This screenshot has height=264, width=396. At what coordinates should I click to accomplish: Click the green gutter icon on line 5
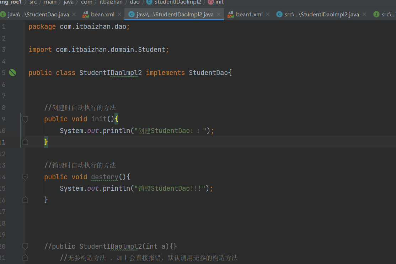pyautogui.click(x=12, y=73)
